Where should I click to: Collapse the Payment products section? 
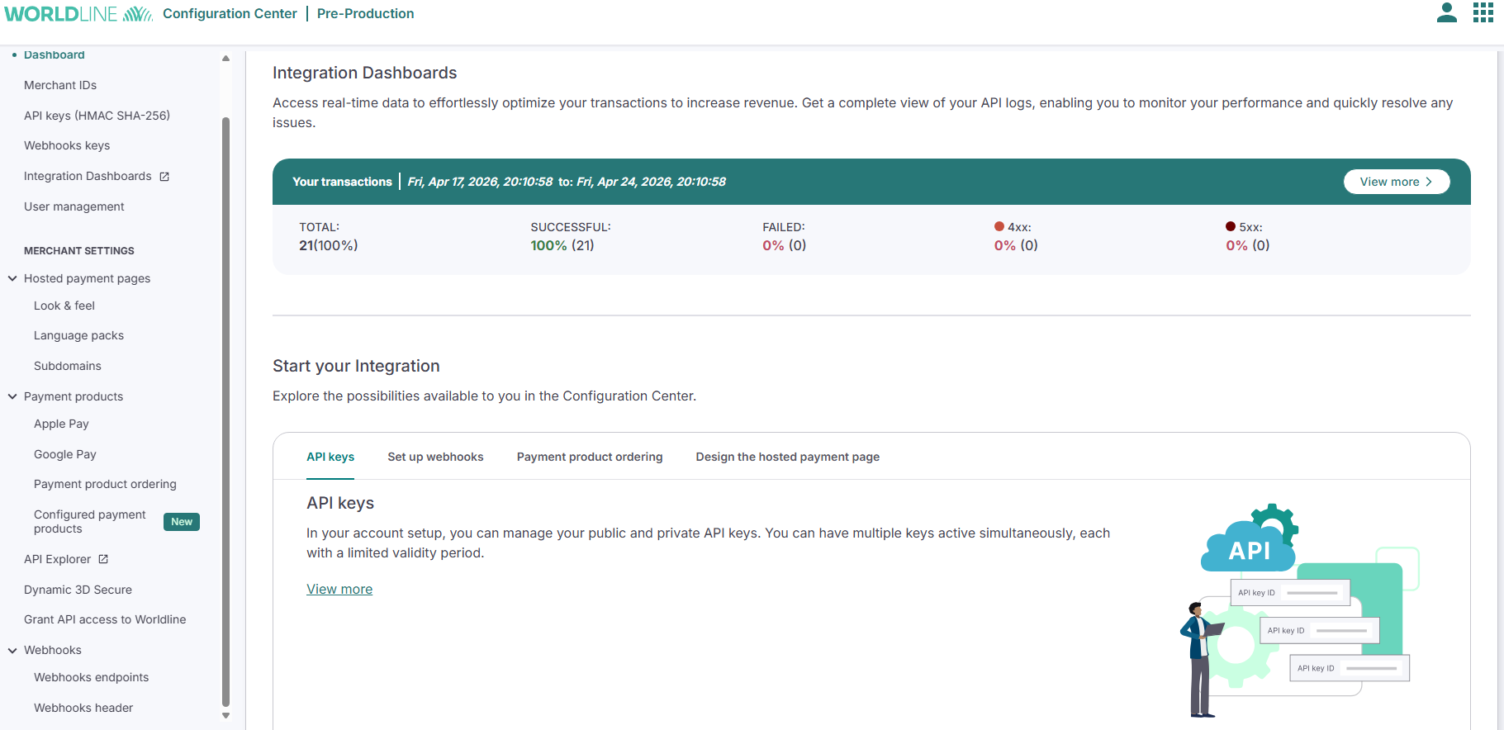(12, 396)
